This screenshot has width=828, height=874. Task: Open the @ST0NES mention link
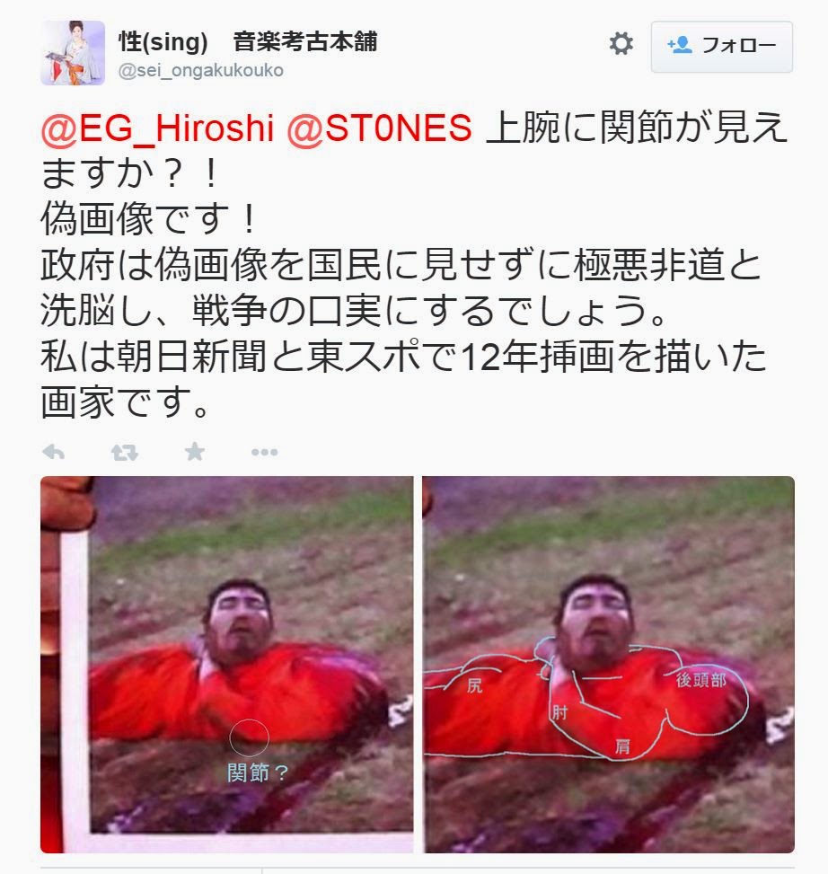380,128
